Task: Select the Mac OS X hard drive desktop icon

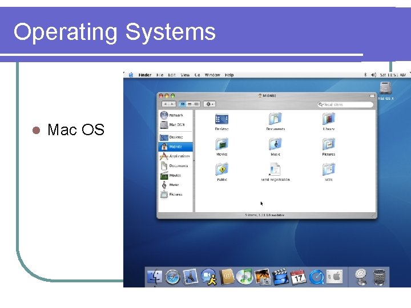Action: coord(385,91)
